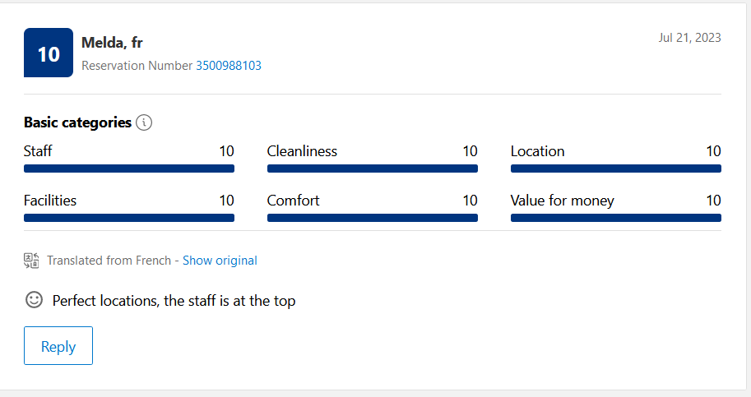This screenshot has width=751, height=397.
Task: Click the blue score badge showing 10
Action: (x=49, y=53)
